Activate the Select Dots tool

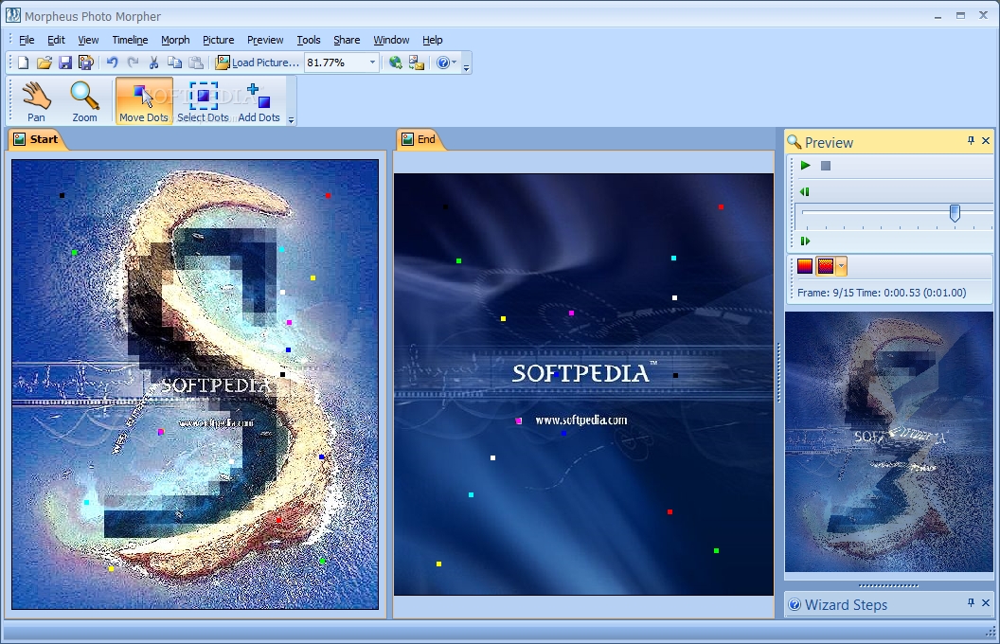203,101
